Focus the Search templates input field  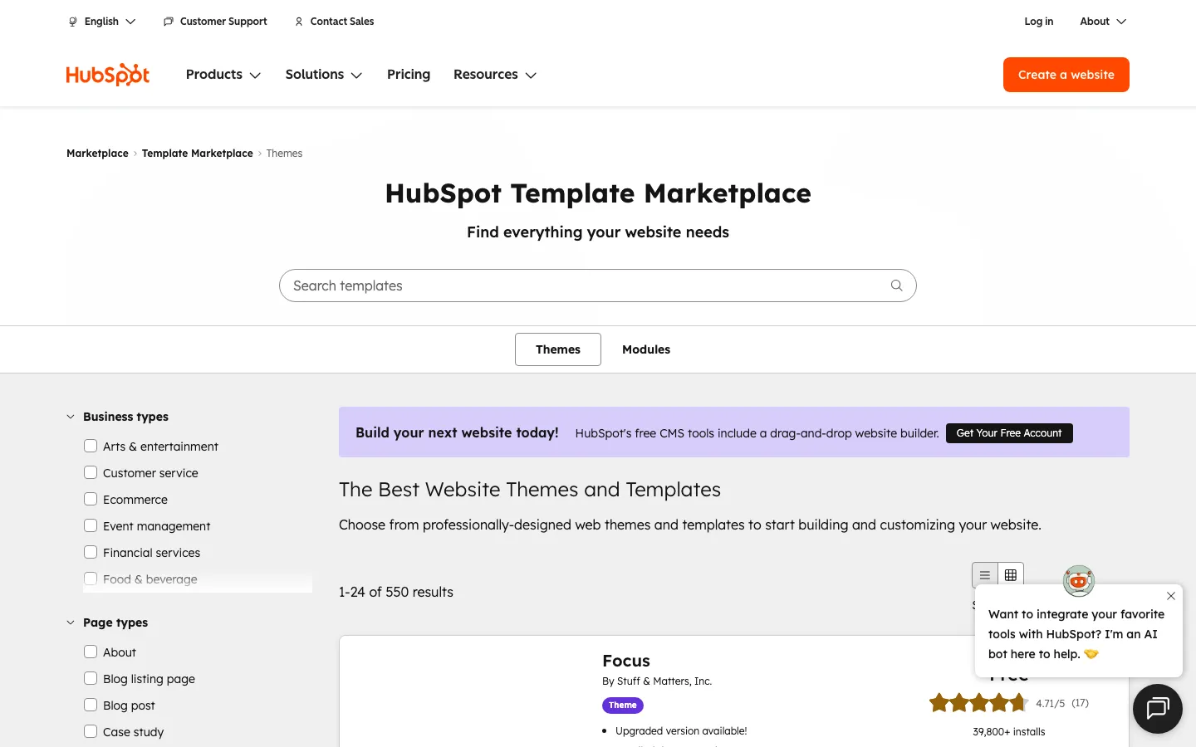pyautogui.click(x=598, y=286)
